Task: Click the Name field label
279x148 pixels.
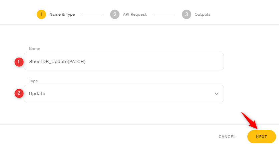Action: tap(34, 49)
